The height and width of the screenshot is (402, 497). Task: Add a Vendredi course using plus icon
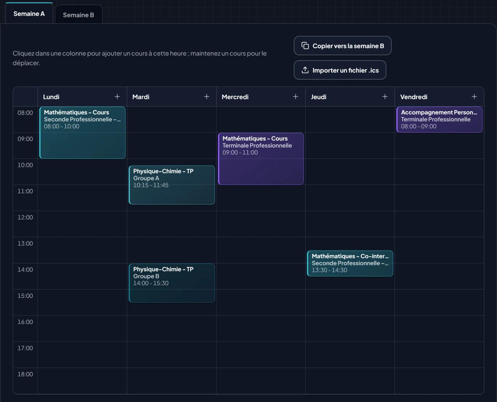(x=474, y=97)
